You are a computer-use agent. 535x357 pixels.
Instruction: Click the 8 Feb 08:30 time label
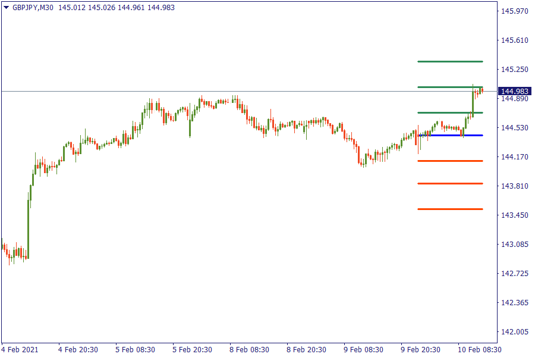[250, 349]
